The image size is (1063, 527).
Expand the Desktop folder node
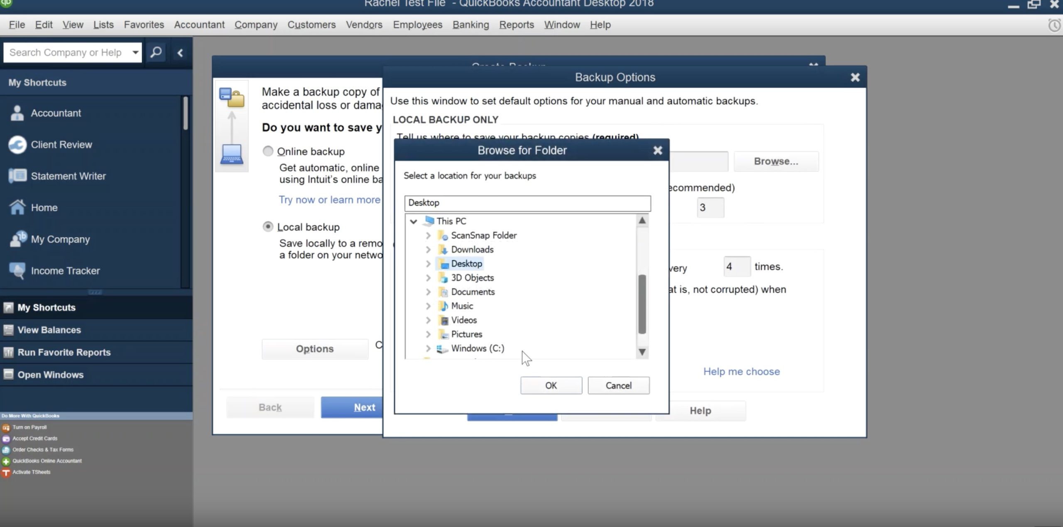tap(428, 264)
